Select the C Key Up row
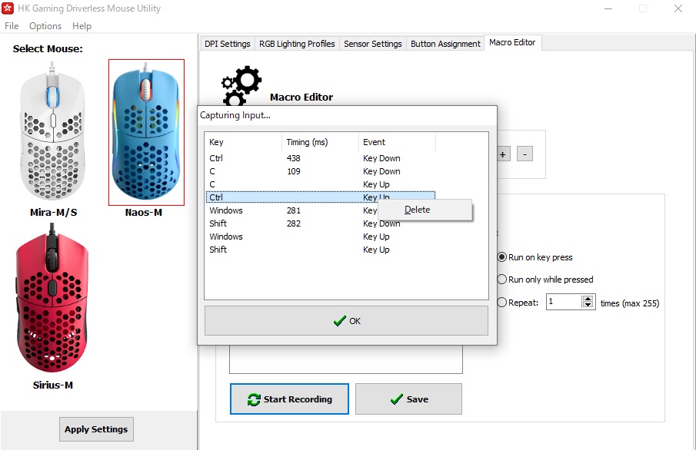The image size is (696, 450). (321, 184)
